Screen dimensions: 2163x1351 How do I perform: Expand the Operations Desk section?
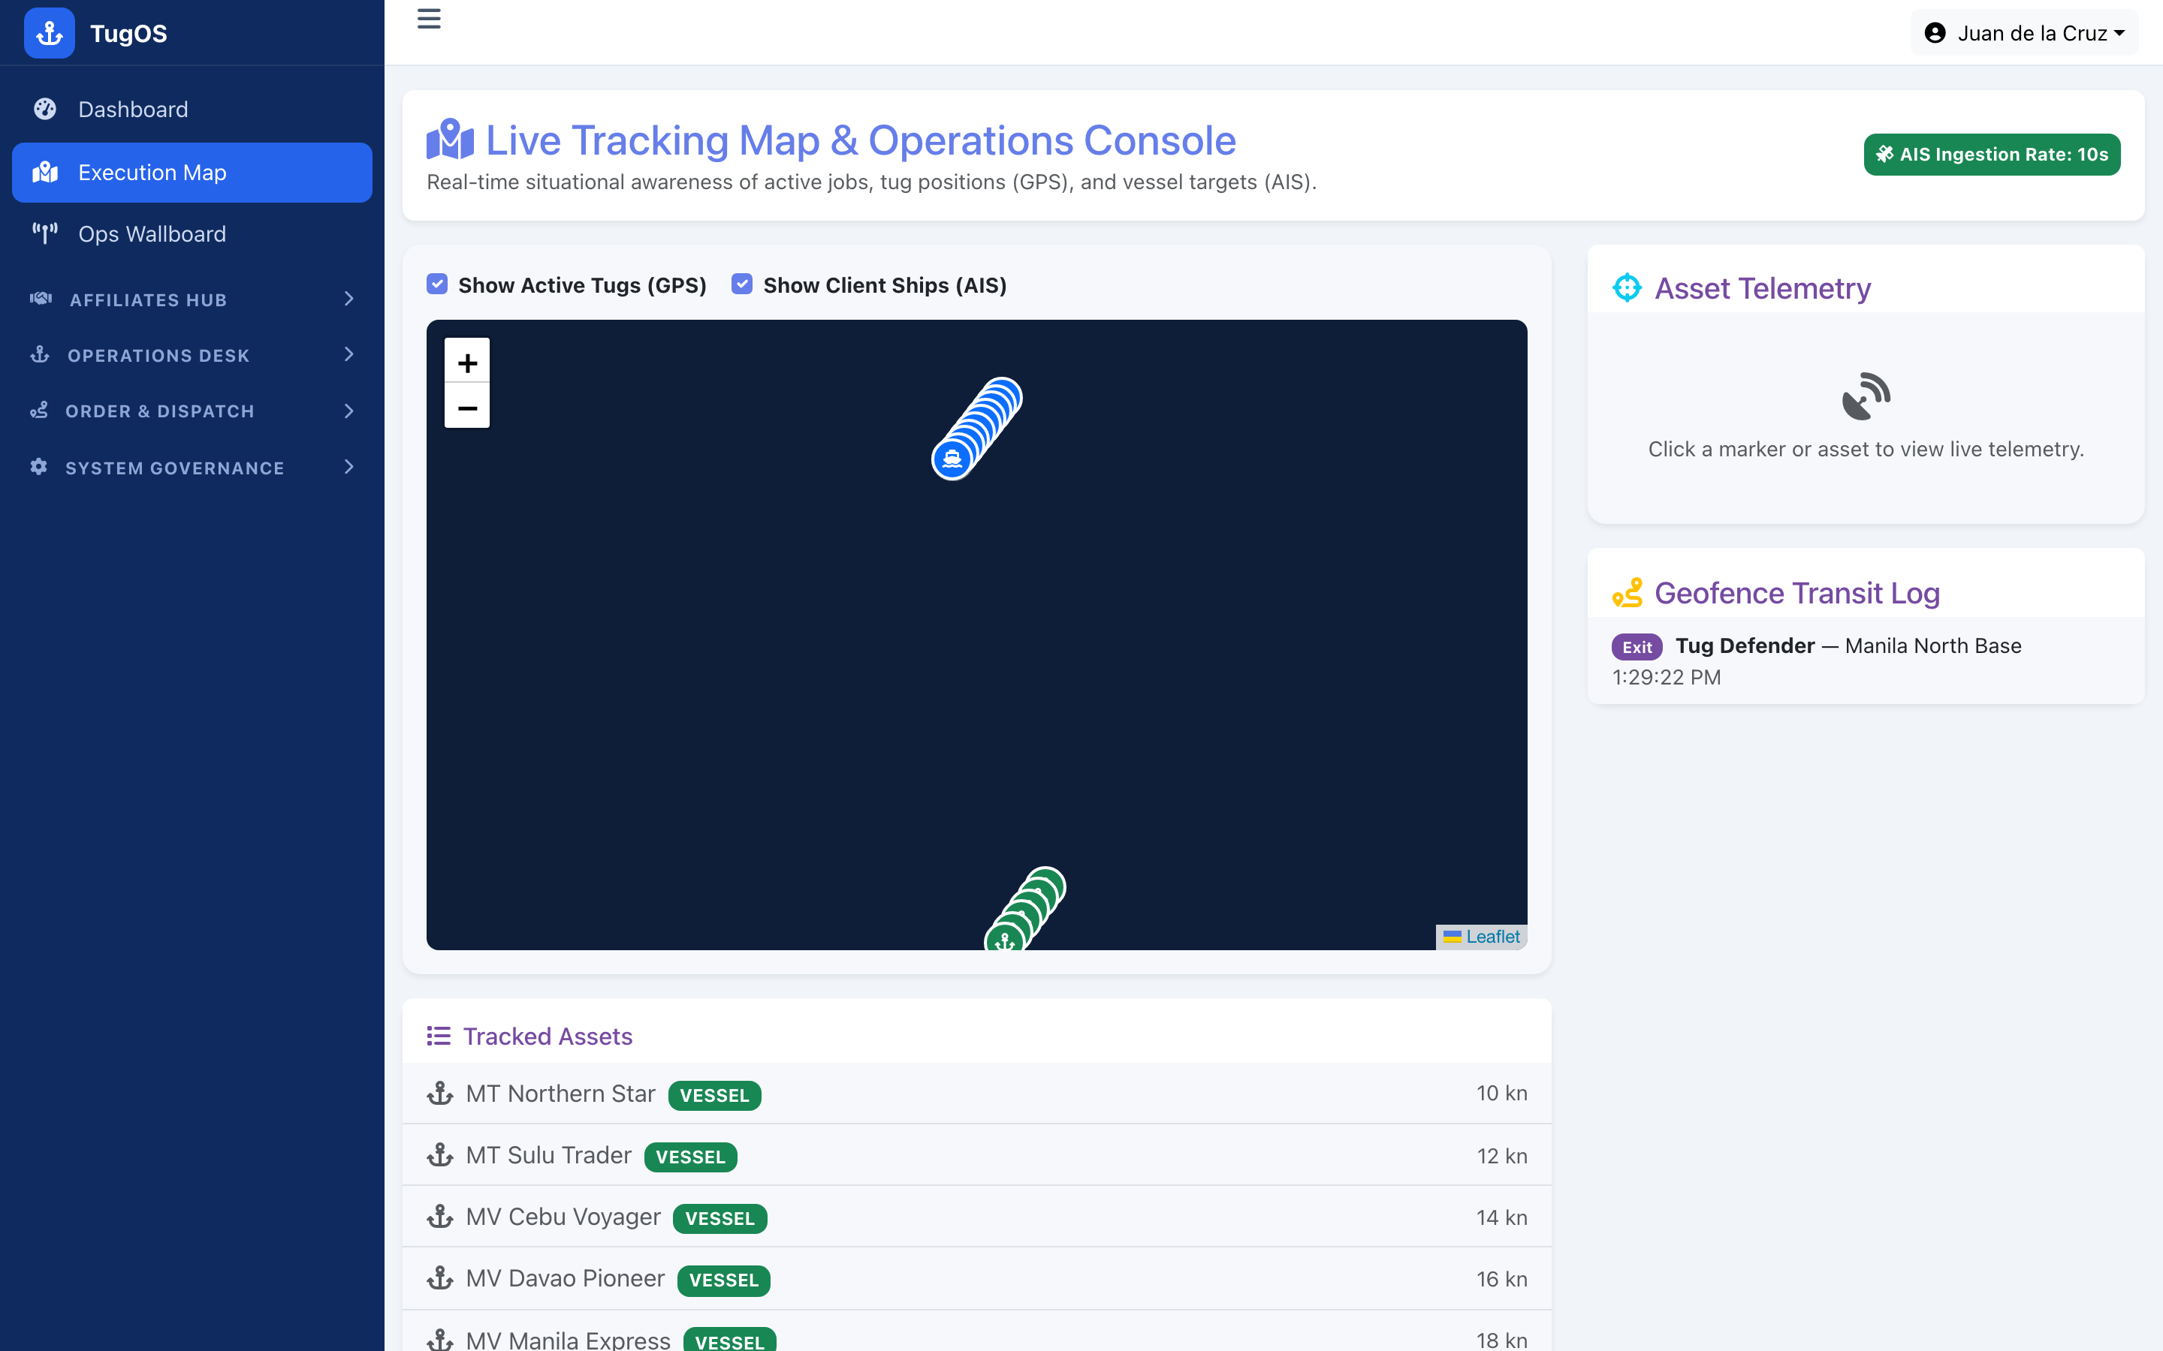click(x=192, y=355)
